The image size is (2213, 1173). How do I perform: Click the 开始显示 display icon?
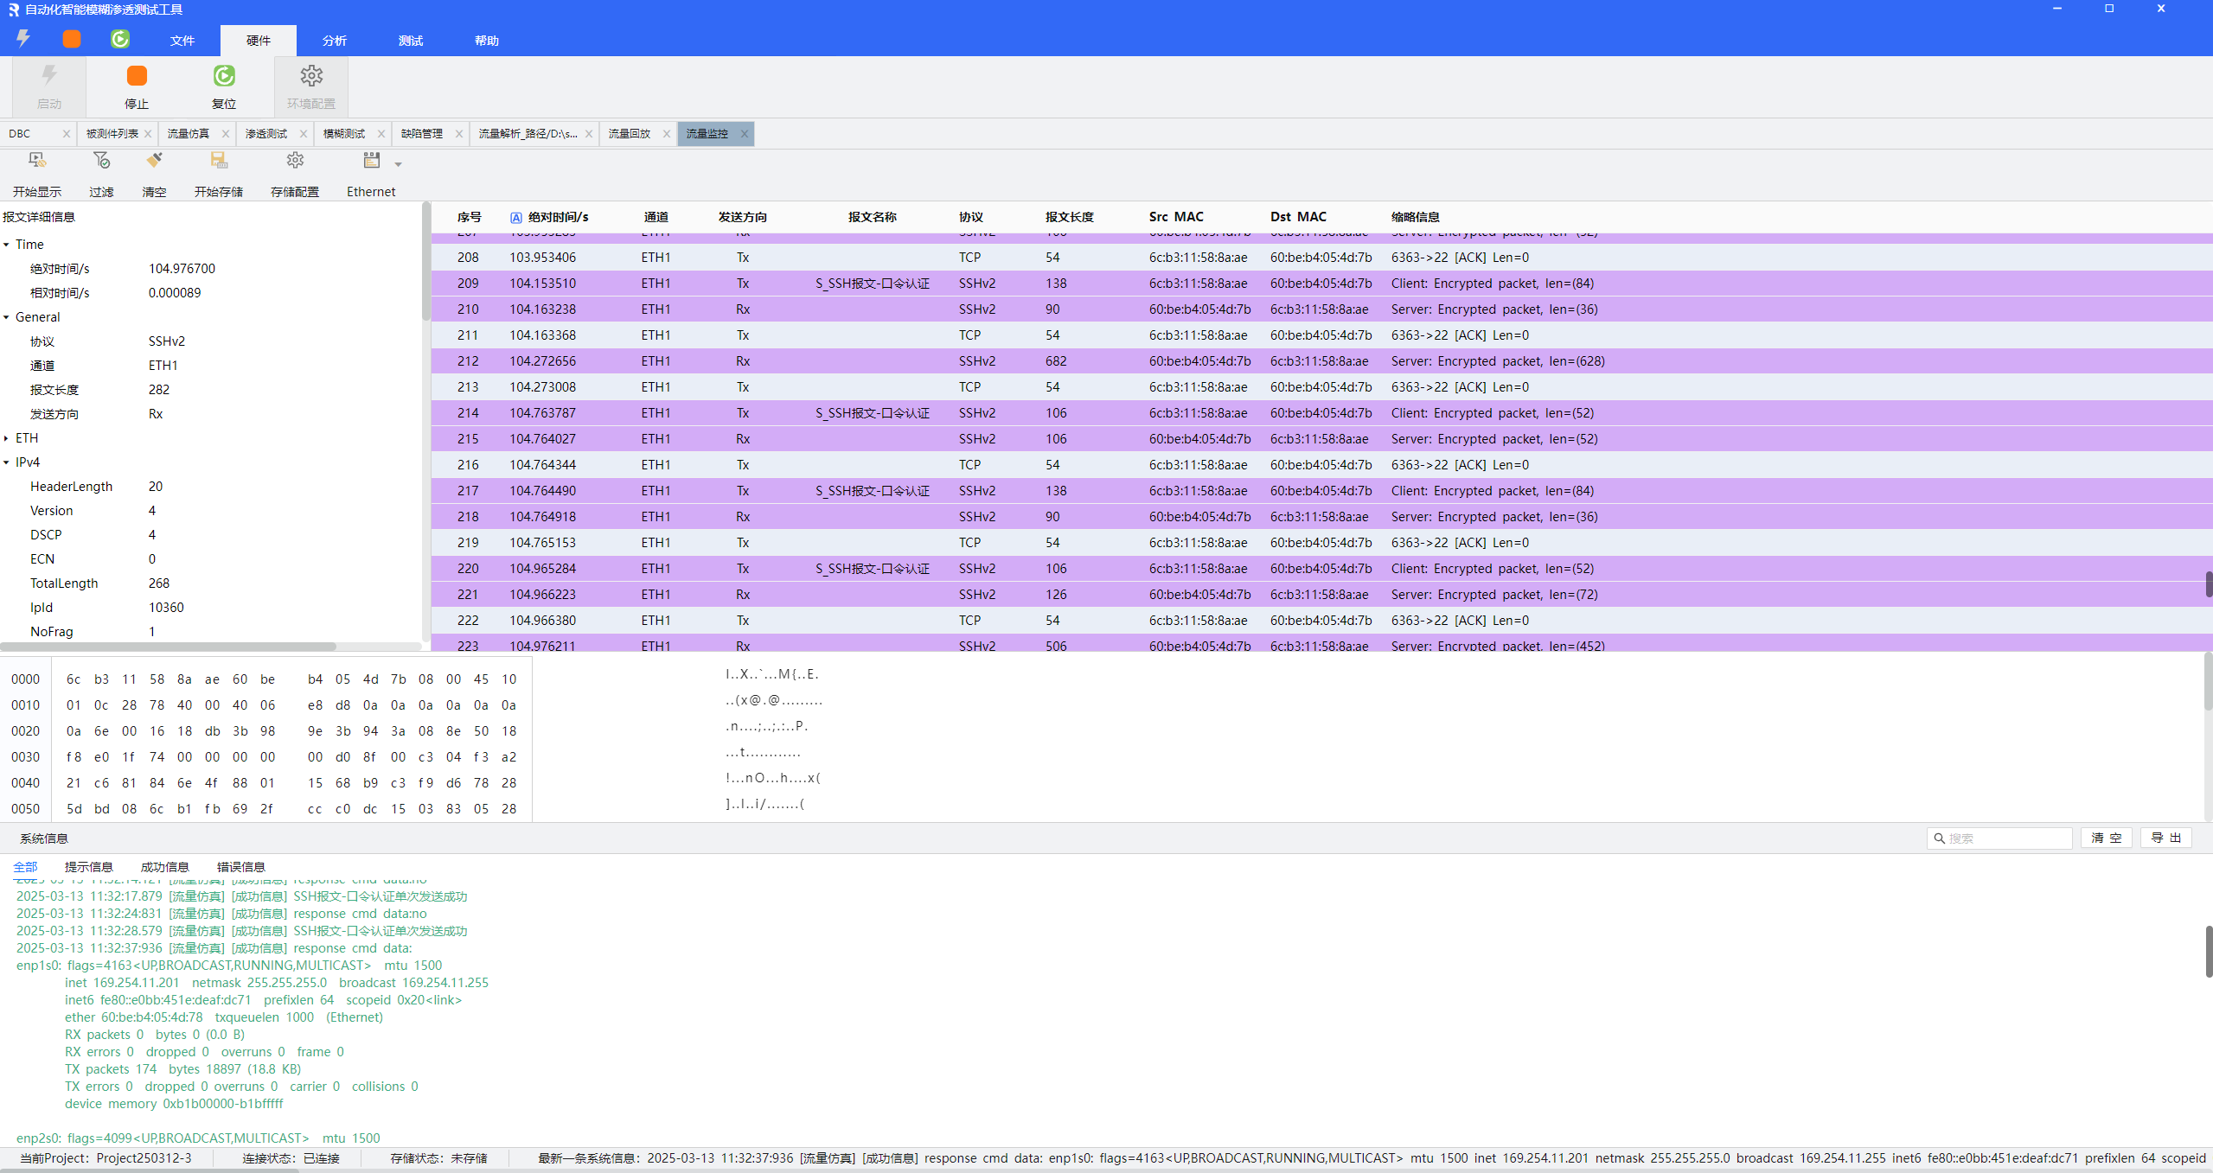tap(36, 161)
